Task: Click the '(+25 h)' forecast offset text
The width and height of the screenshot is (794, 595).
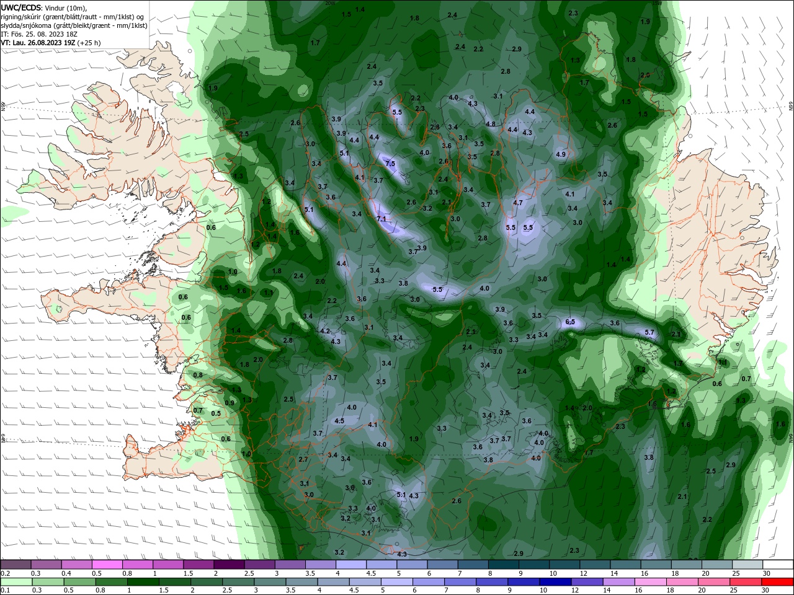Action: coord(89,43)
